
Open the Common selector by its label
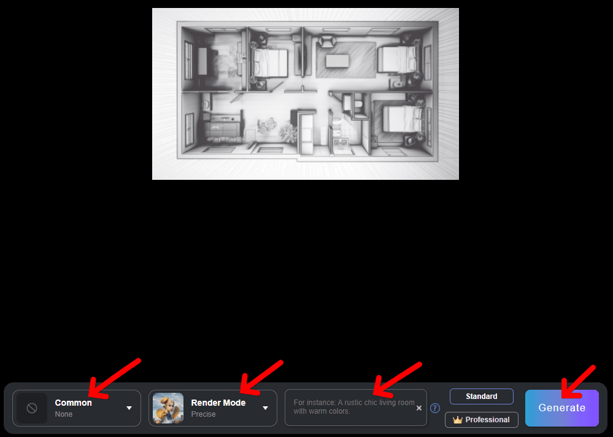click(x=73, y=403)
